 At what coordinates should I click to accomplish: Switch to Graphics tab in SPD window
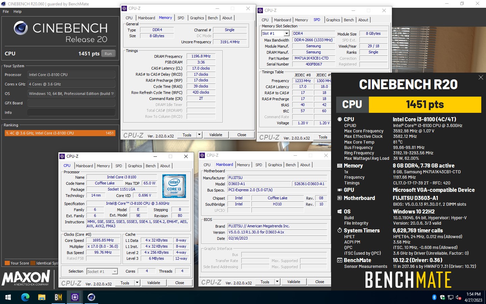pos(333,20)
